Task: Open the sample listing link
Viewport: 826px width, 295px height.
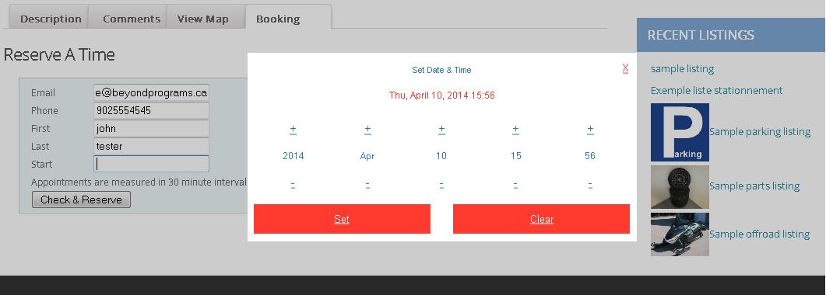Action: pos(682,69)
